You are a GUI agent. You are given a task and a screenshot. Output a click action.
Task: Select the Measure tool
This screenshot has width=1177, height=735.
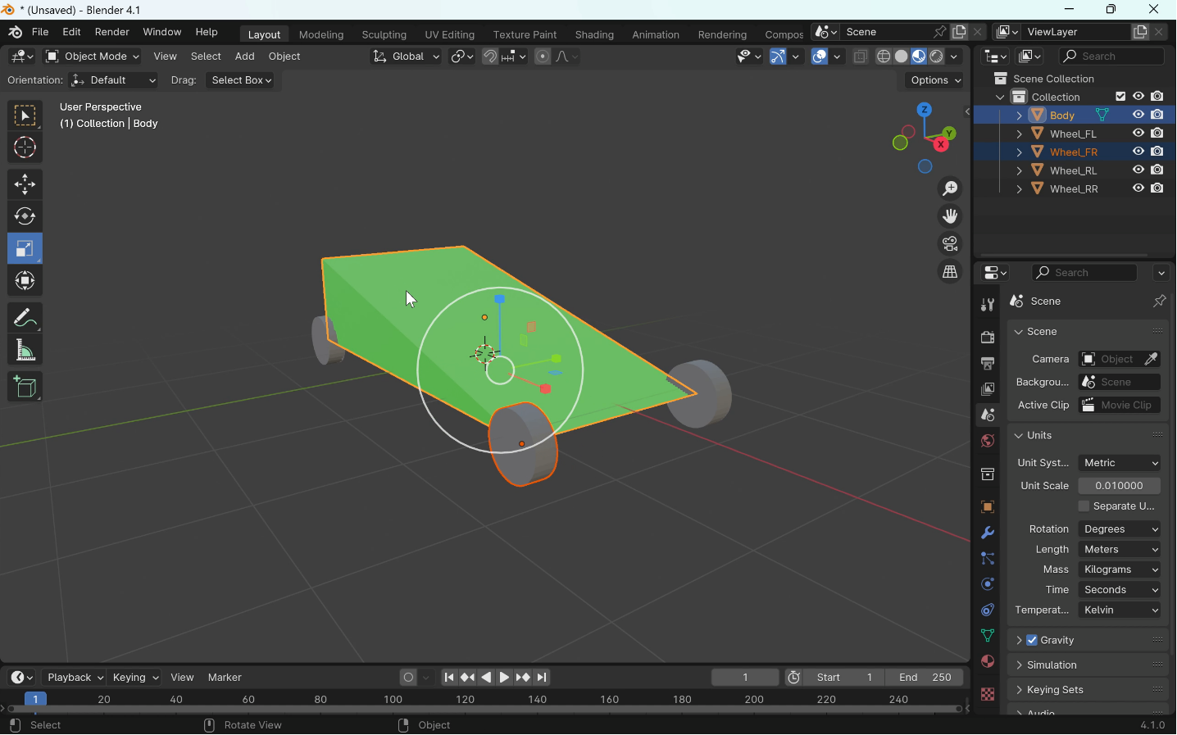pos(25,352)
